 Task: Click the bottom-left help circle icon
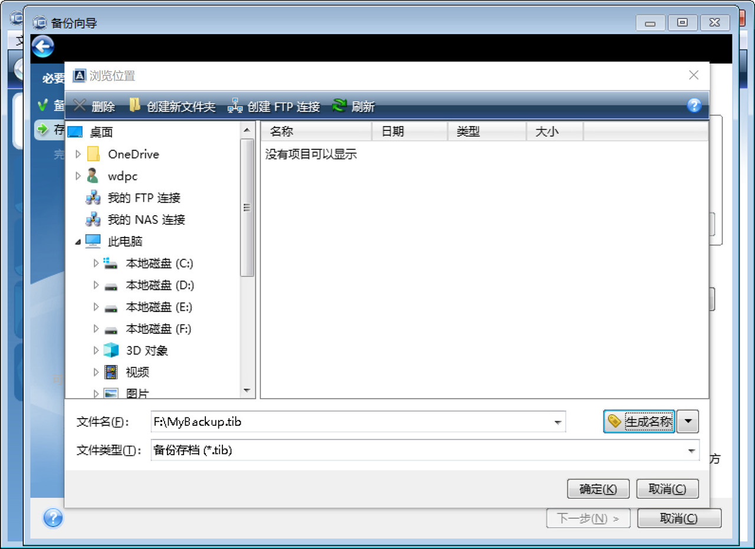(x=54, y=518)
